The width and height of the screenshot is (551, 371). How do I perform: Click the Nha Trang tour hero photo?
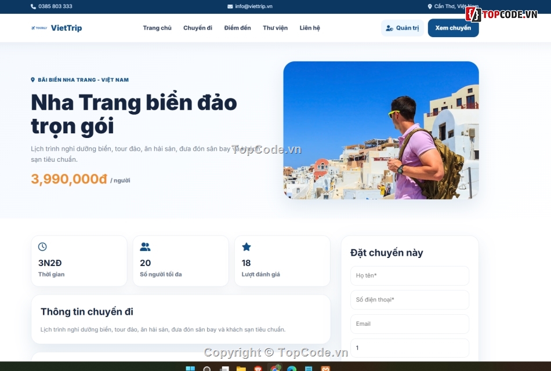[381, 130]
